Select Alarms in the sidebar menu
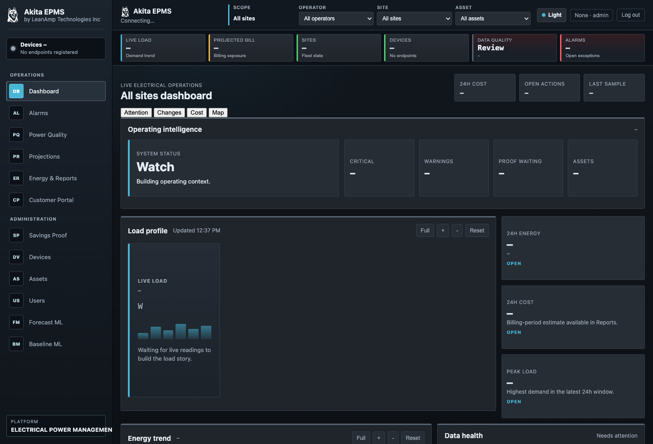 pos(56,113)
